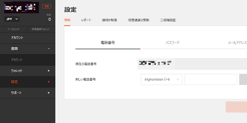
Task: Open the アカウント menu in sidebar
Action: coord(28,38)
